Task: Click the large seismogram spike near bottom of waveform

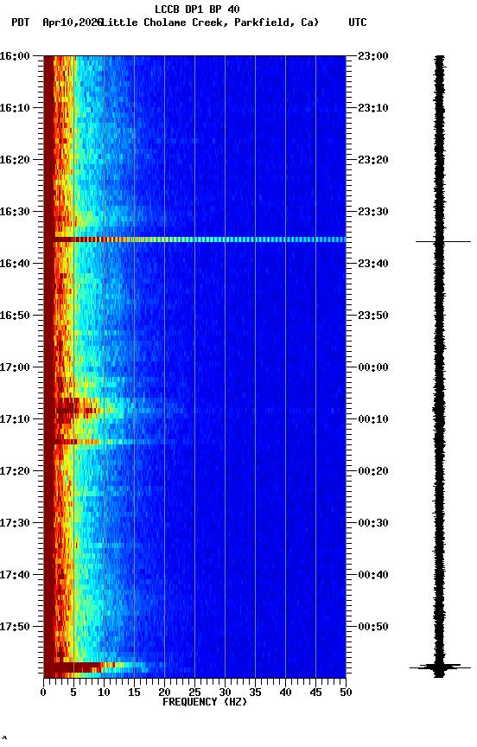Action: (x=439, y=667)
